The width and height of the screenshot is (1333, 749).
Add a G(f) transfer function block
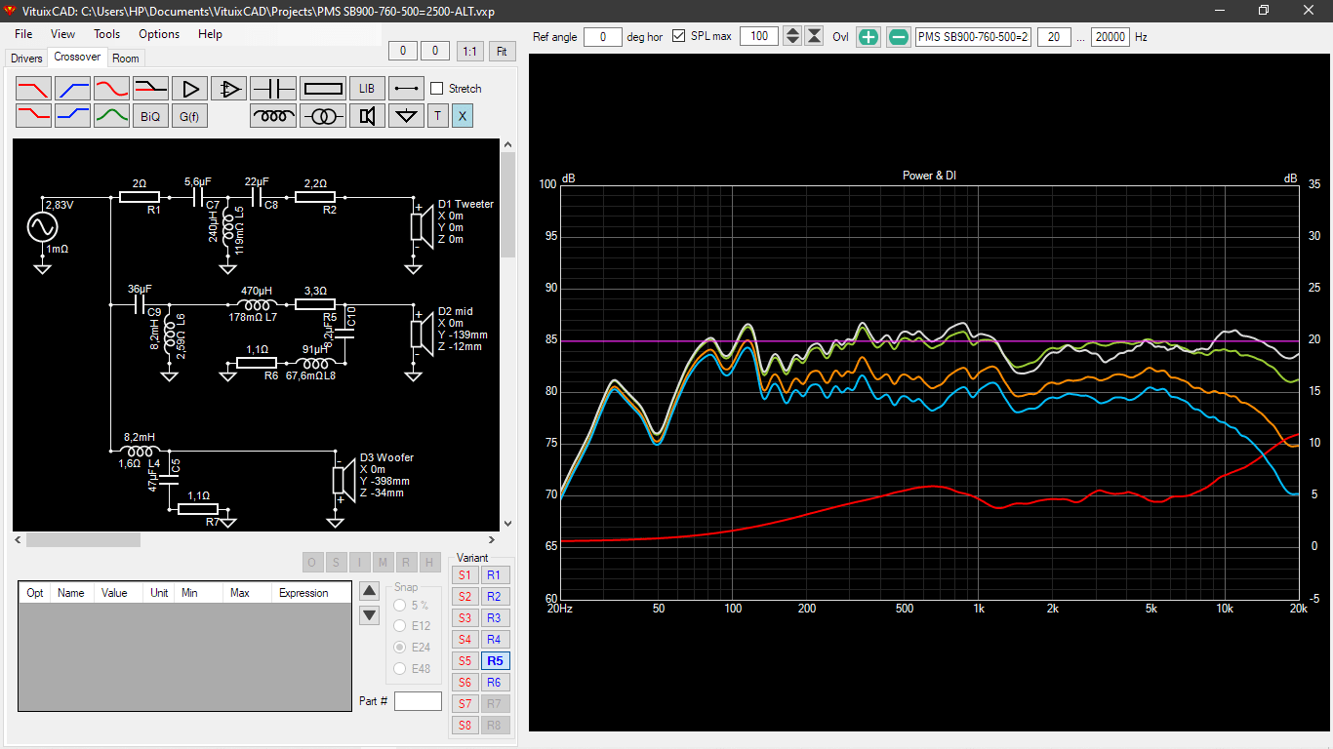[189, 116]
